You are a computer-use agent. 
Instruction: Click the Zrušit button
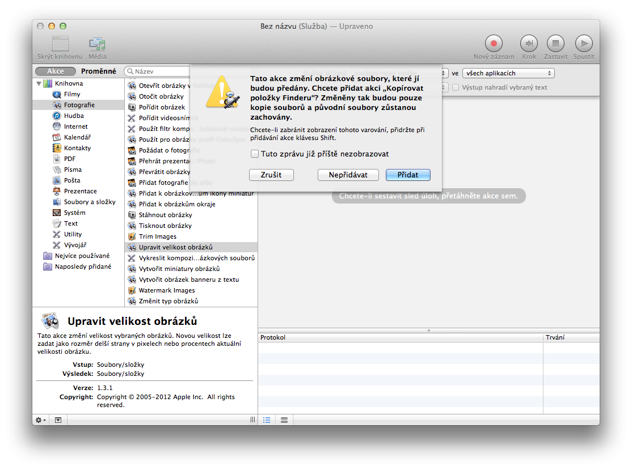pyautogui.click(x=271, y=175)
